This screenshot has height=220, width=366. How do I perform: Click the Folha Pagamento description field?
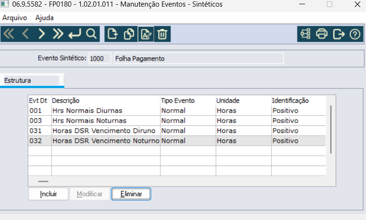pyautogui.click(x=199, y=58)
